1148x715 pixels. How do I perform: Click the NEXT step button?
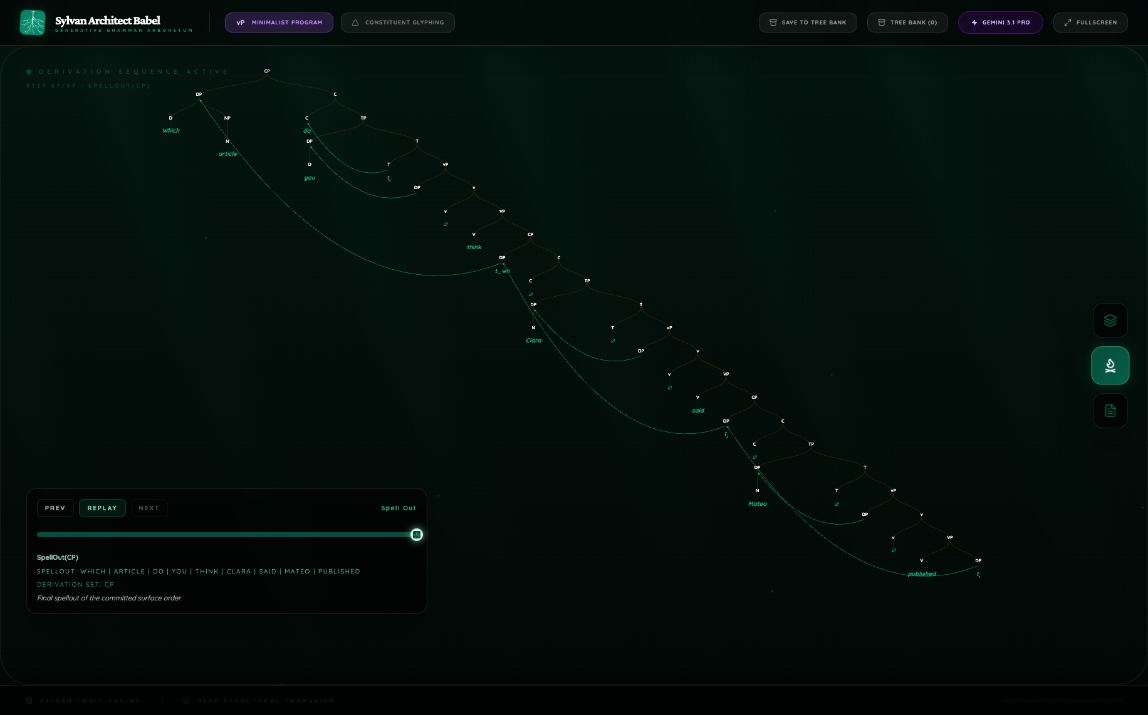coord(149,508)
